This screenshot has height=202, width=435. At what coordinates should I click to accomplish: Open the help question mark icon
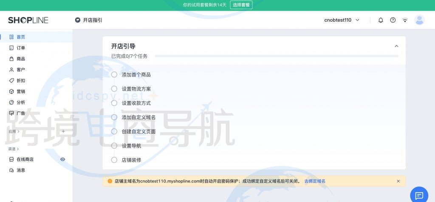pyautogui.click(x=393, y=20)
